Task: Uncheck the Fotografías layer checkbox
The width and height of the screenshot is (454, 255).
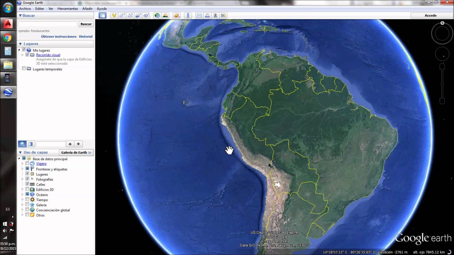Action: point(27,179)
